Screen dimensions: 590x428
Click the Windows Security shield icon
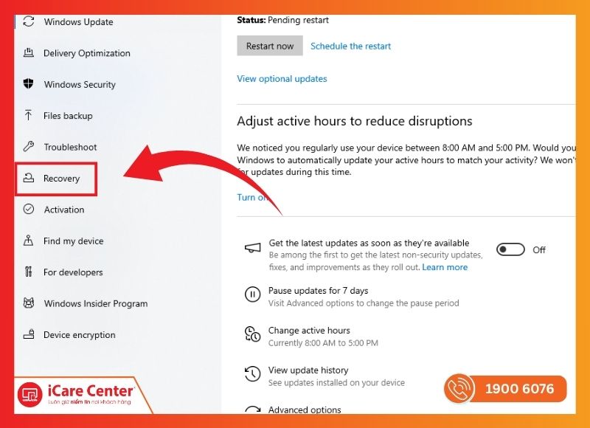(x=29, y=84)
